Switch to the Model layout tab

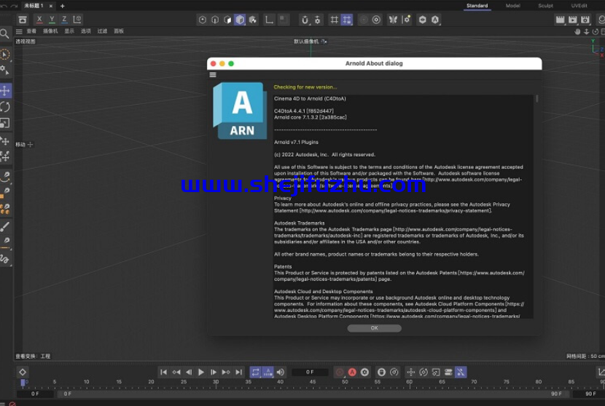pyautogui.click(x=512, y=6)
